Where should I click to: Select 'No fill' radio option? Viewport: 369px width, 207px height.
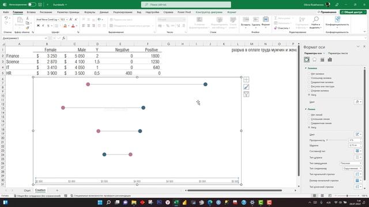(309, 74)
